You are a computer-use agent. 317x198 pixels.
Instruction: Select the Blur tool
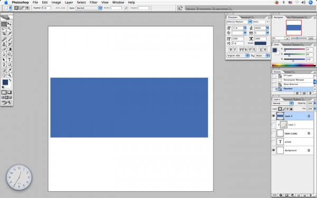4,54
